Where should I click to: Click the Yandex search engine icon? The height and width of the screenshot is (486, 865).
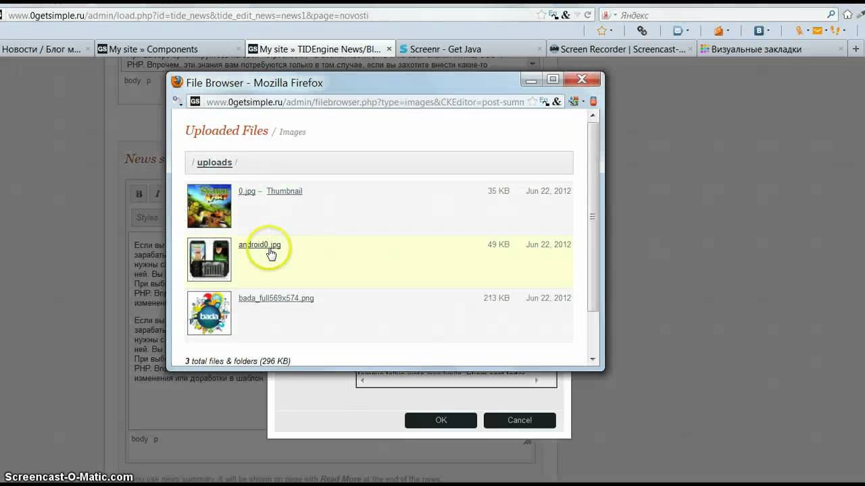point(606,15)
